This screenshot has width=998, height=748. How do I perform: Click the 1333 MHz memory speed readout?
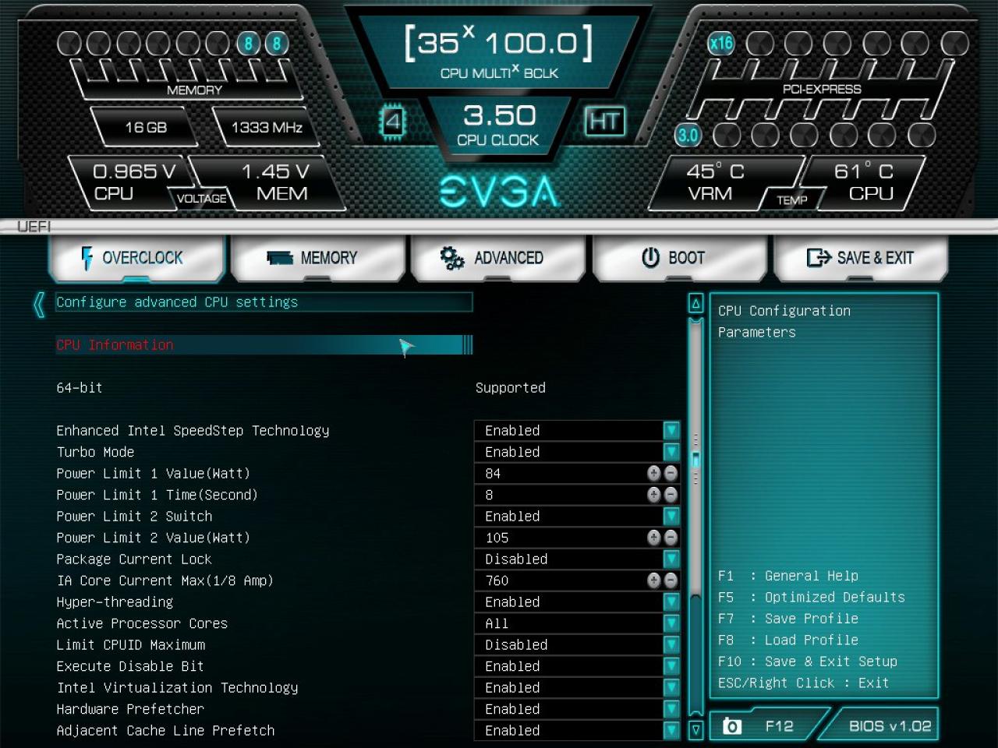267,127
